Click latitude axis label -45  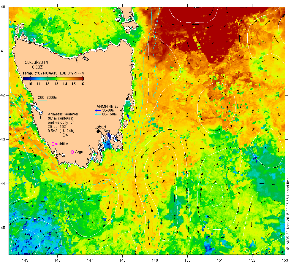click(x=3, y=228)
